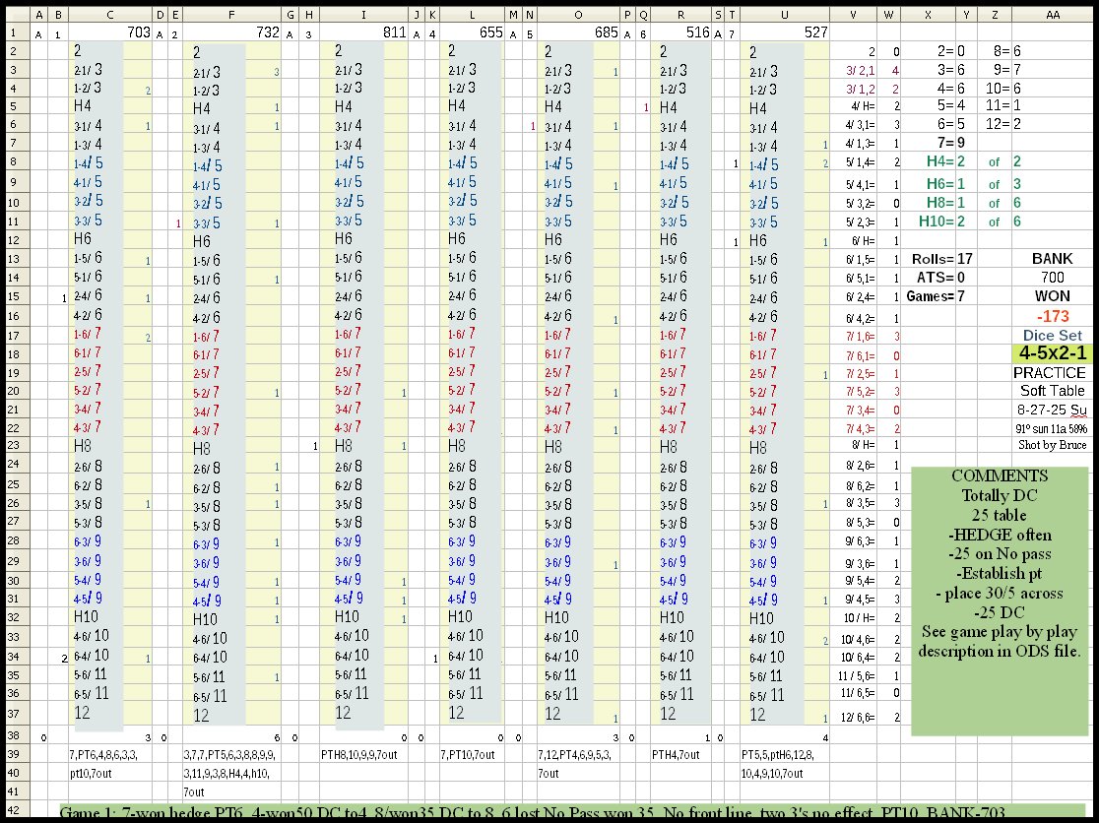Viewport: 1099px width, 823px height.
Task: Select column header AA
Action: point(1052,15)
